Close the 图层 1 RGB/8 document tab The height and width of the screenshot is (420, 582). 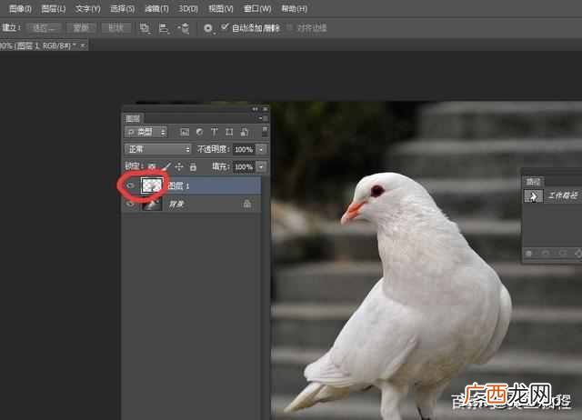(83, 45)
